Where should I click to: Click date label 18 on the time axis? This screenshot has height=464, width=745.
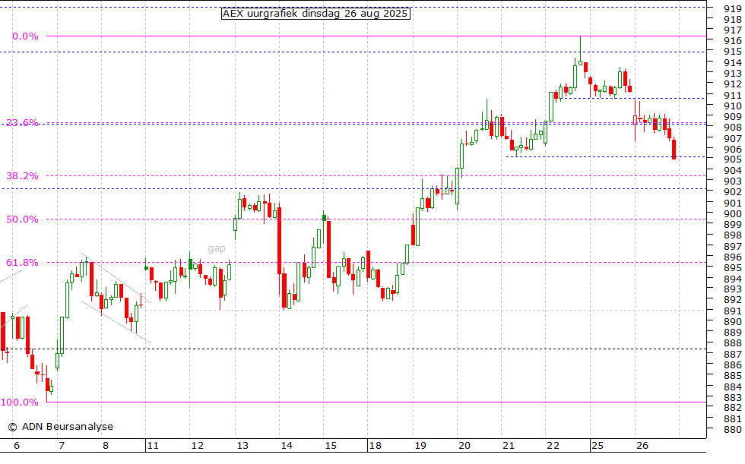click(x=376, y=446)
